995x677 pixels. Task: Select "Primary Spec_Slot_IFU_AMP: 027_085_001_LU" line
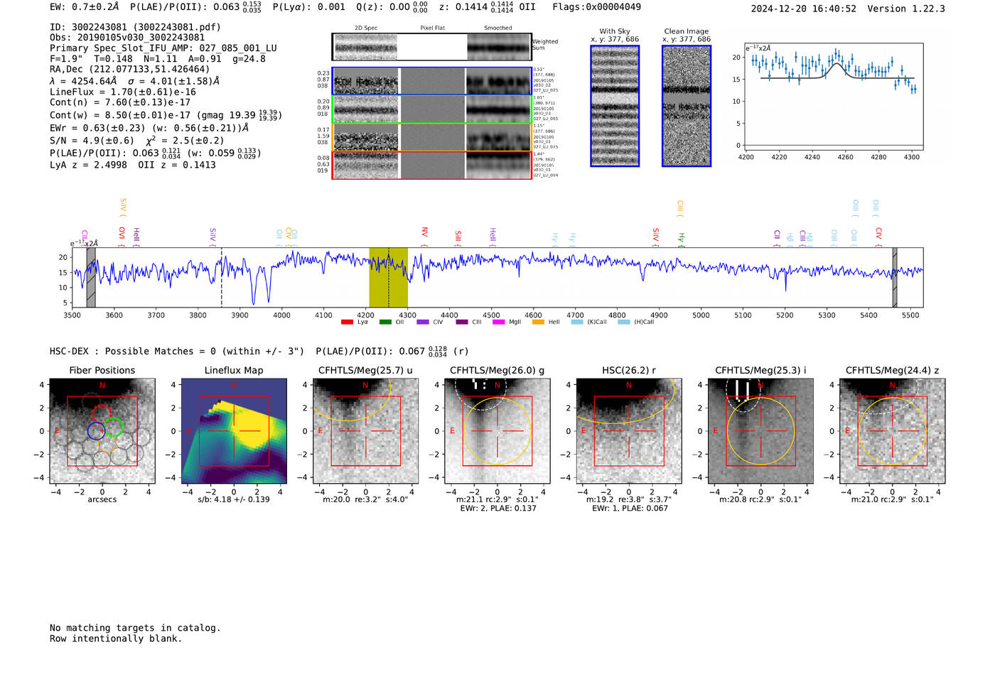point(163,48)
